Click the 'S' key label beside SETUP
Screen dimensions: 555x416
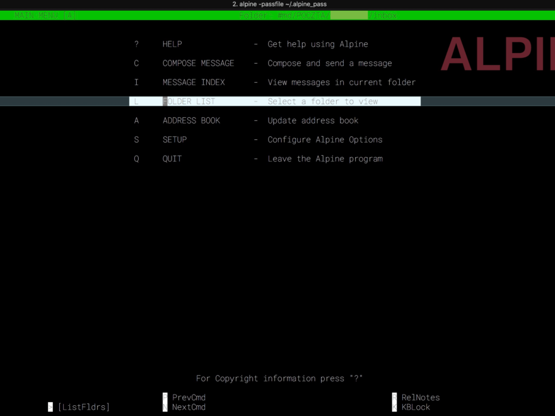(136, 140)
